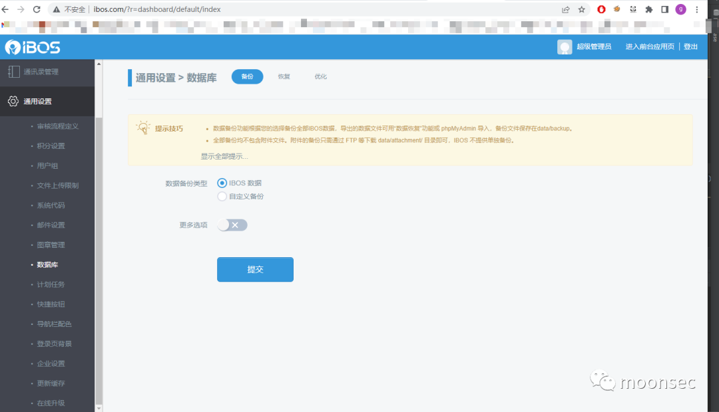This screenshot has height=412, width=719.
Task: Click the 提交 submit button
Action: (255, 270)
